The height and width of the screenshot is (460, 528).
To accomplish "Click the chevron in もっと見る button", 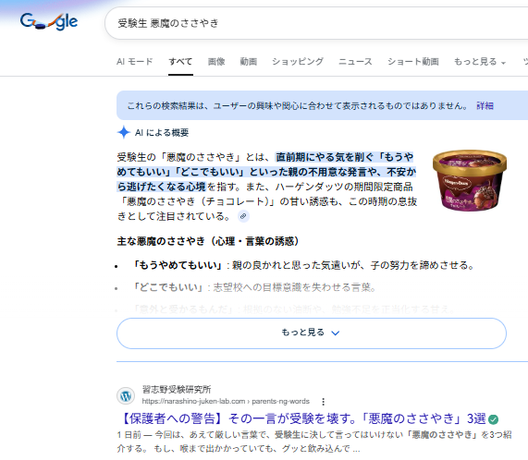I will pyautogui.click(x=336, y=333).
